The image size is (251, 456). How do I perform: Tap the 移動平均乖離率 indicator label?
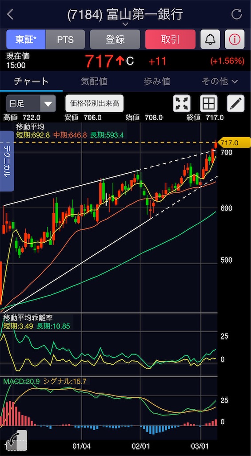tap(28, 318)
